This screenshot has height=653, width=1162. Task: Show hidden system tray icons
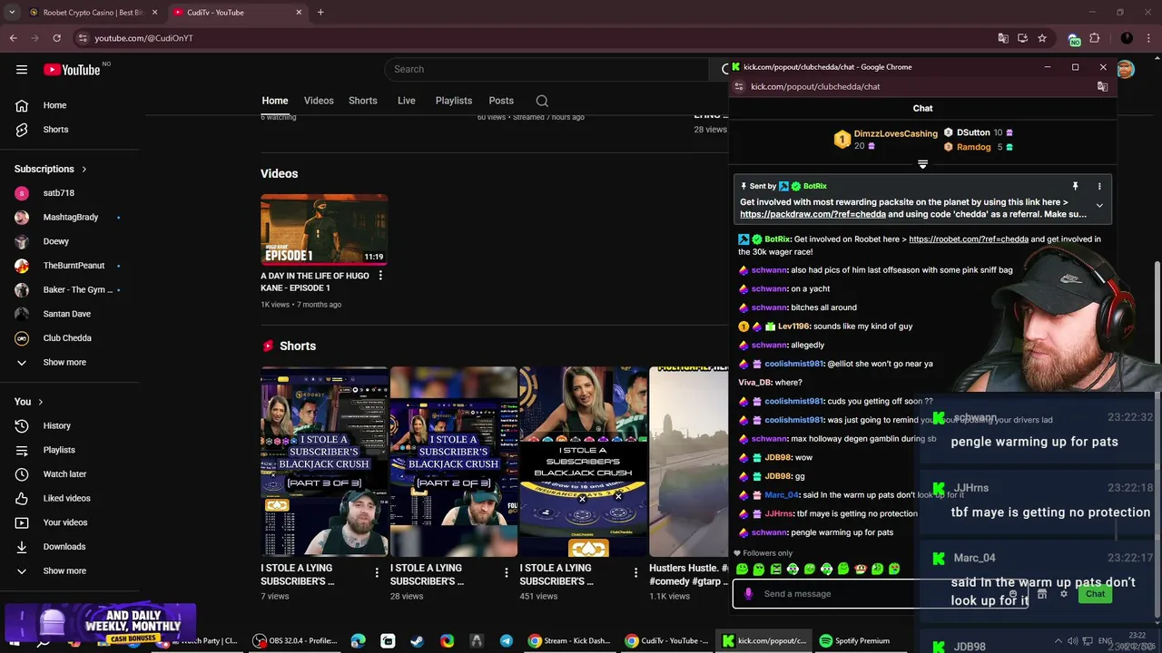click(1059, 640)
